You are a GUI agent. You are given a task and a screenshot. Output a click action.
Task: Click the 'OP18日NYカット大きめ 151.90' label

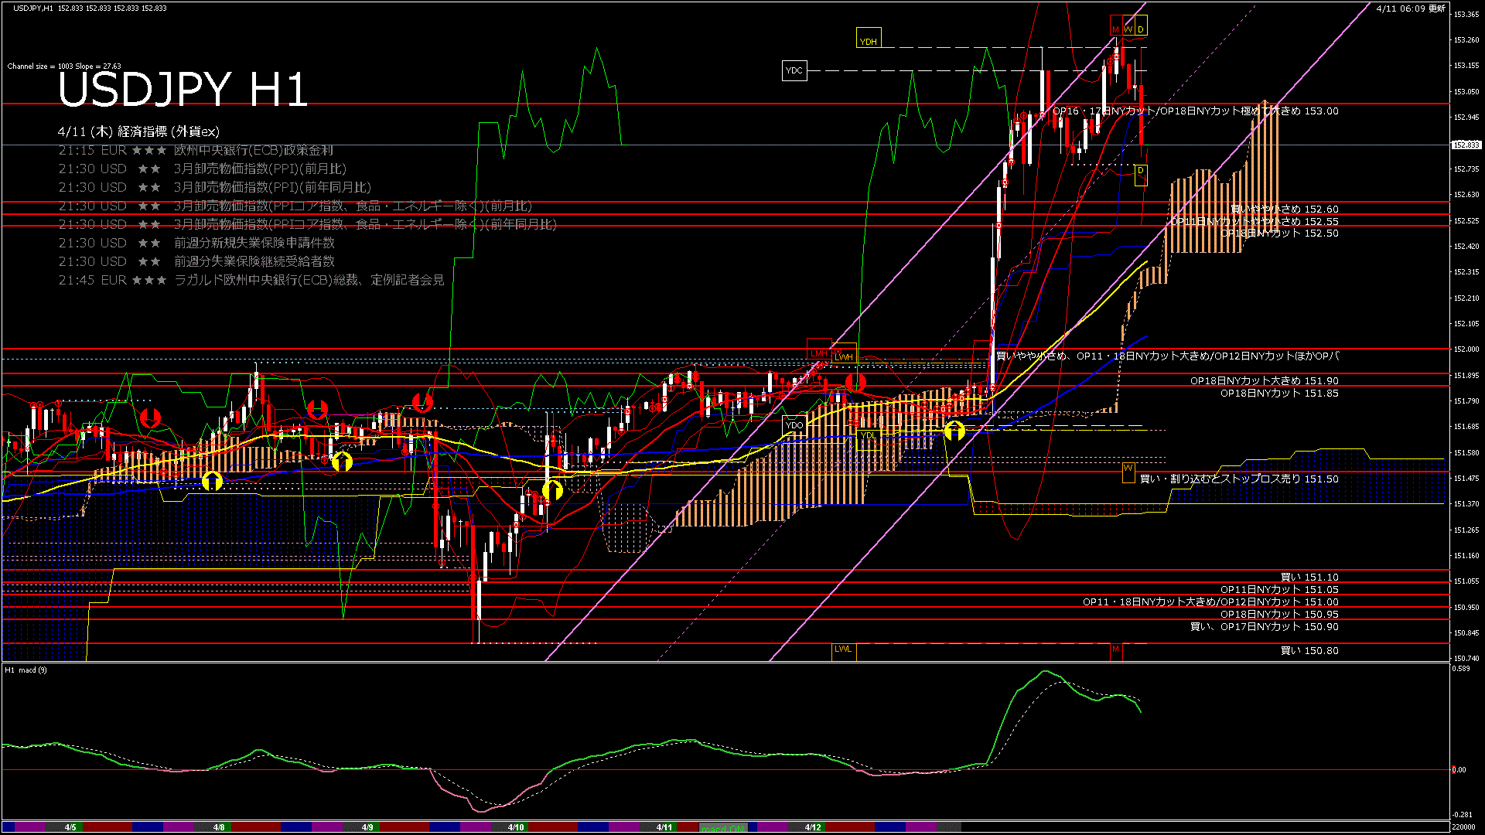(1265, 380)
